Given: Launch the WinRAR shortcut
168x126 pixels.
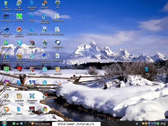Looking at the screenshot, I should pyautogui.click(x=32, y=44).
